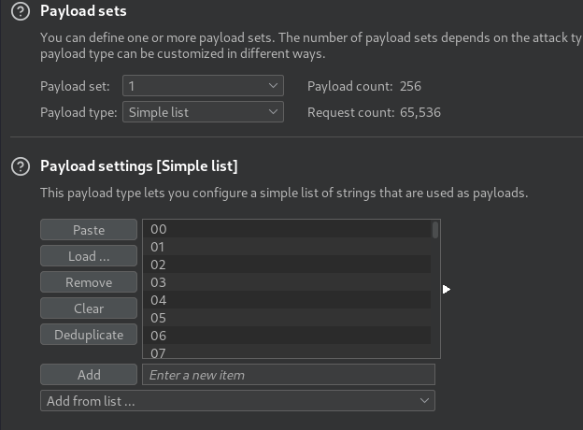Image resolution: width=583 pixels, height=430 pixels.
Task: Expand the Add from list dropdown
Action: [237, 401]
